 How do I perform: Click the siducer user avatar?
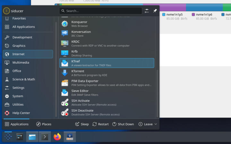coord(6,11)
